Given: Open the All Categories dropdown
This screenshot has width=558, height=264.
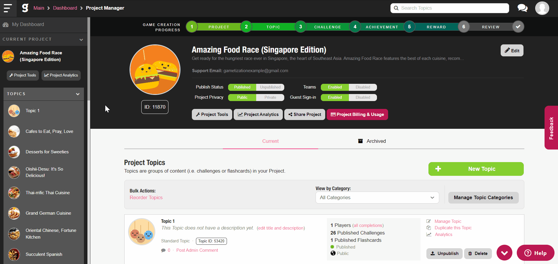Looking at the screenshot, I should click(377, 197).
